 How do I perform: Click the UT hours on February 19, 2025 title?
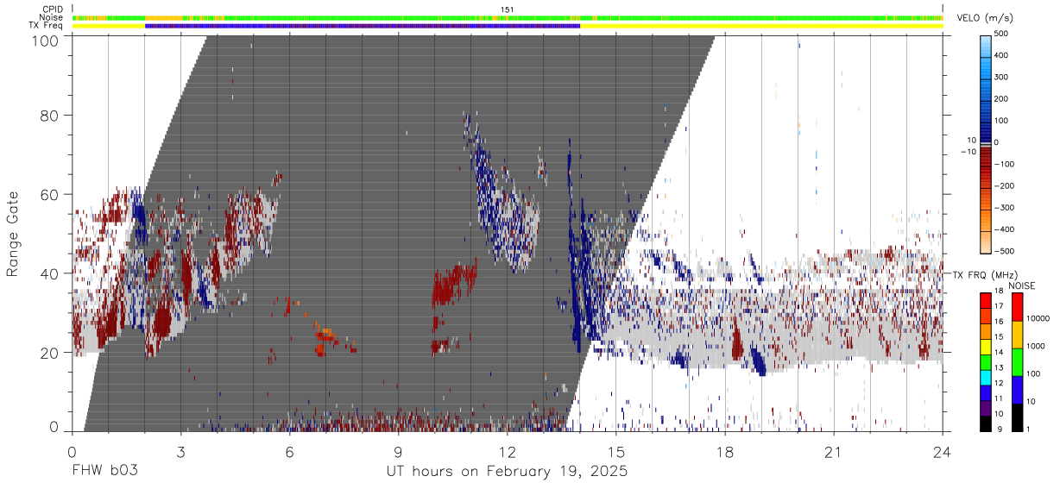[x=507, y=473]
